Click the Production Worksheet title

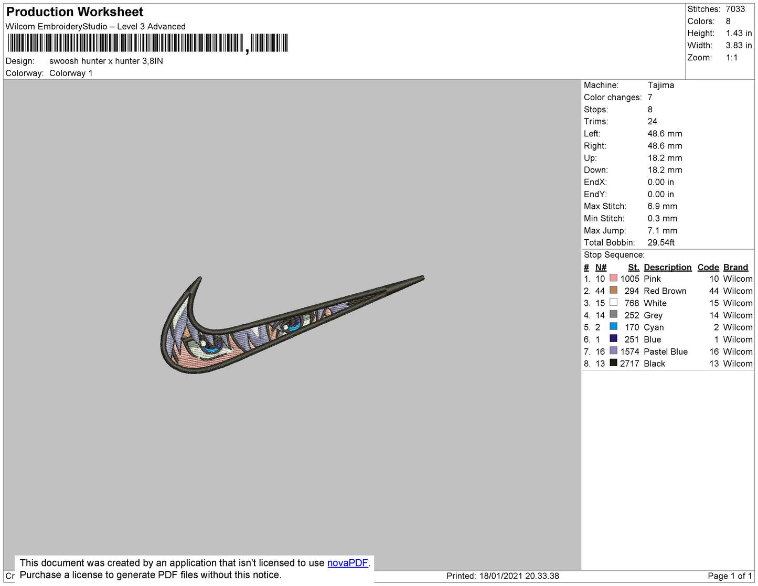(74, 12)
